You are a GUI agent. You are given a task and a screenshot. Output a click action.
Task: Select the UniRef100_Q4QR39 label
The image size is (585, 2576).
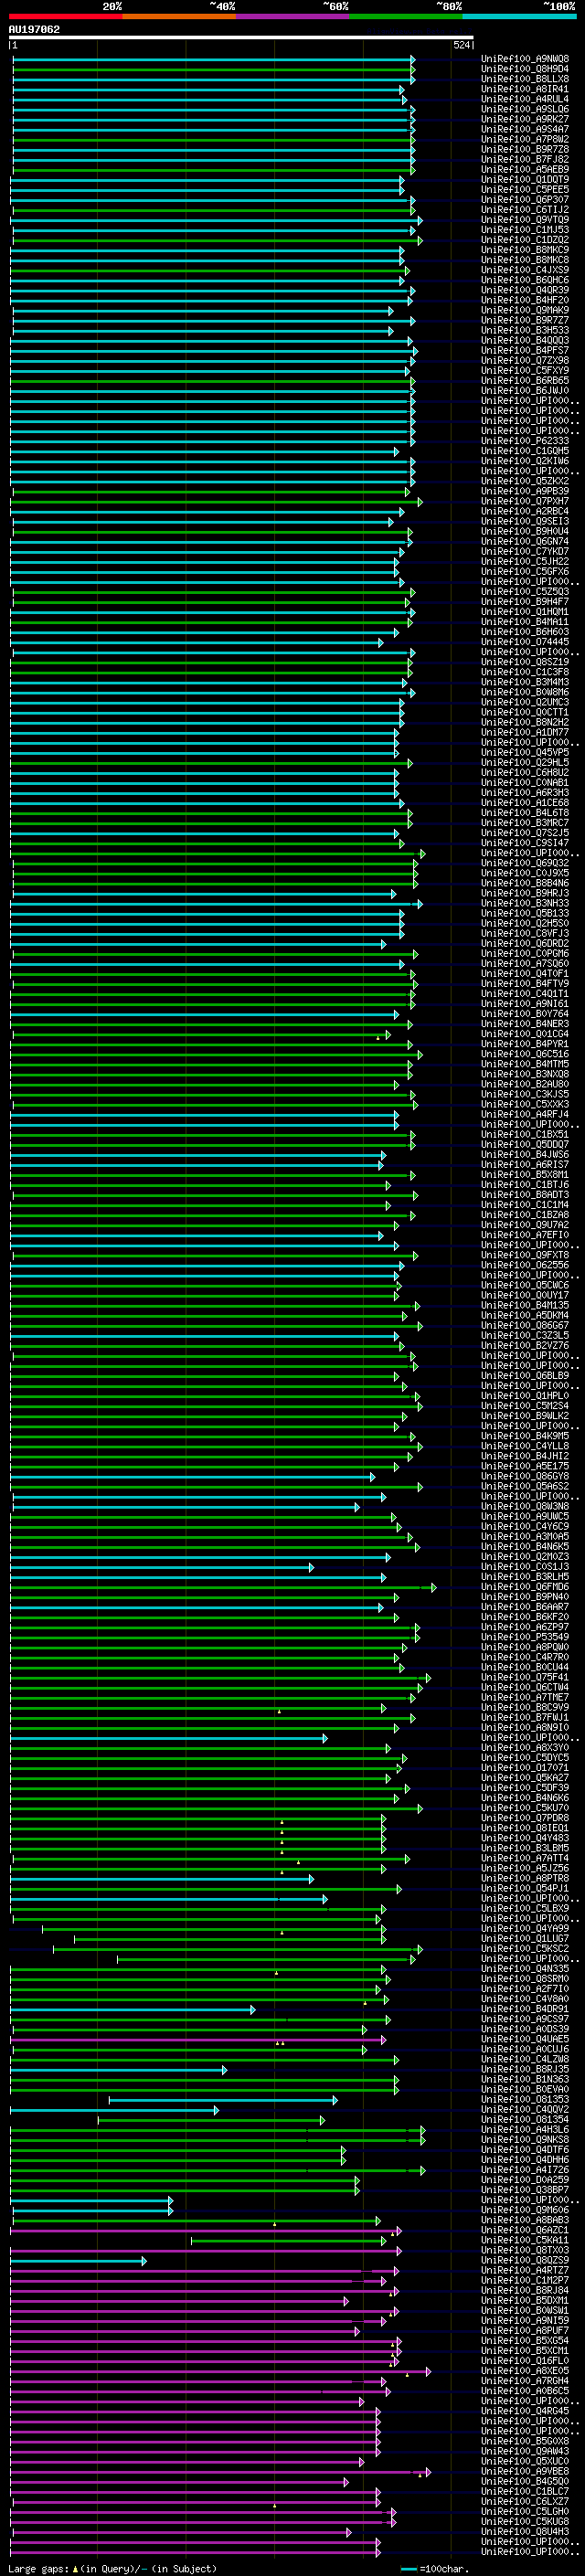pos(525,290)
